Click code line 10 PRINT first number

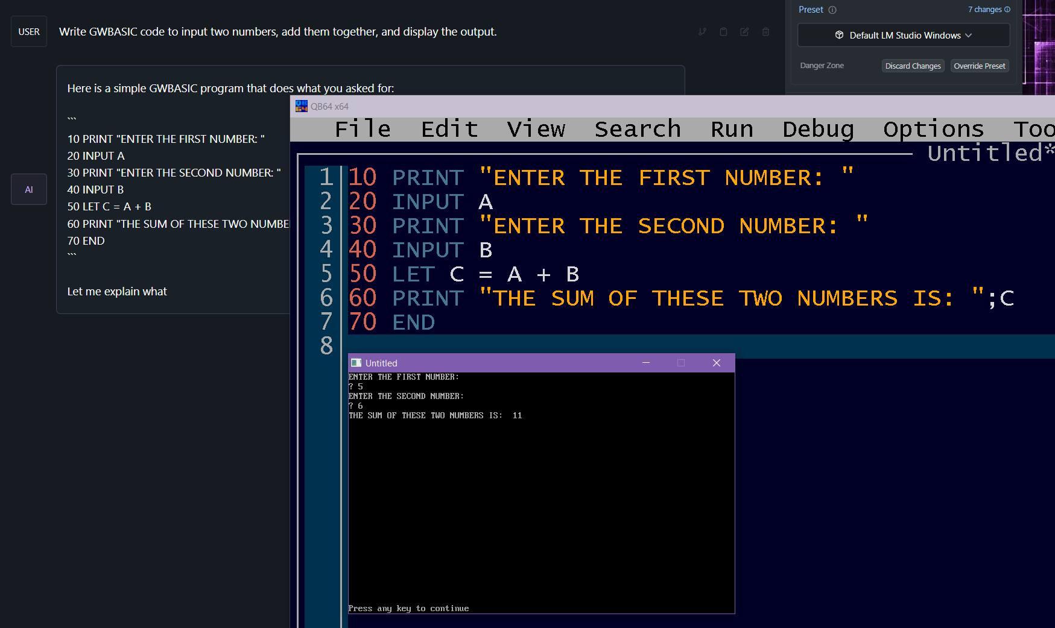click(601, 177)
